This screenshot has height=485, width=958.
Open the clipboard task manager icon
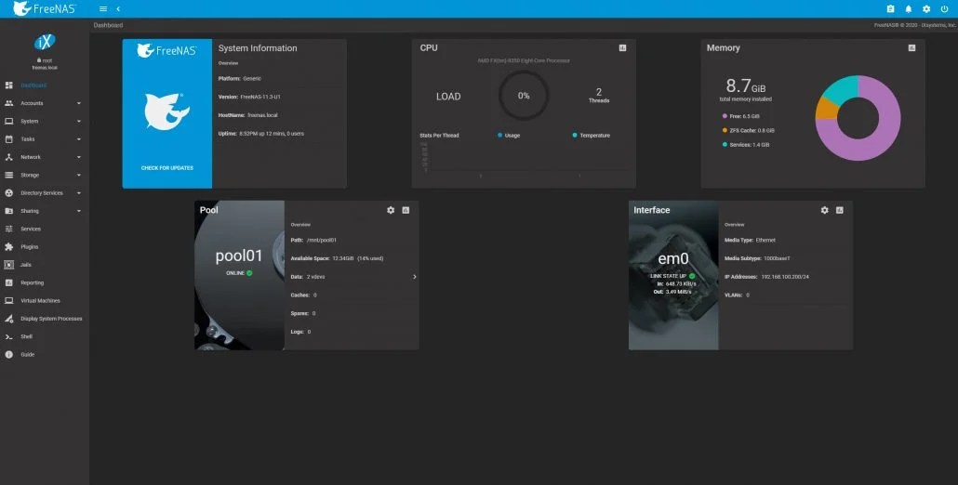click(890, 8)
